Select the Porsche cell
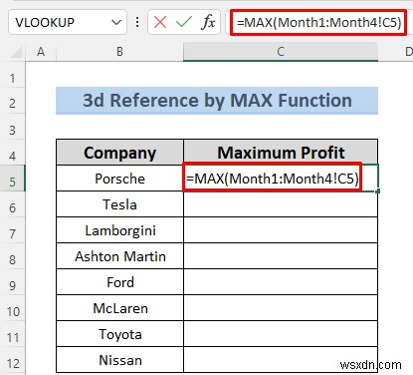Image resolution: width=413 pixels, height=375 pixels. pyautogui.click(x=119, y=179)
